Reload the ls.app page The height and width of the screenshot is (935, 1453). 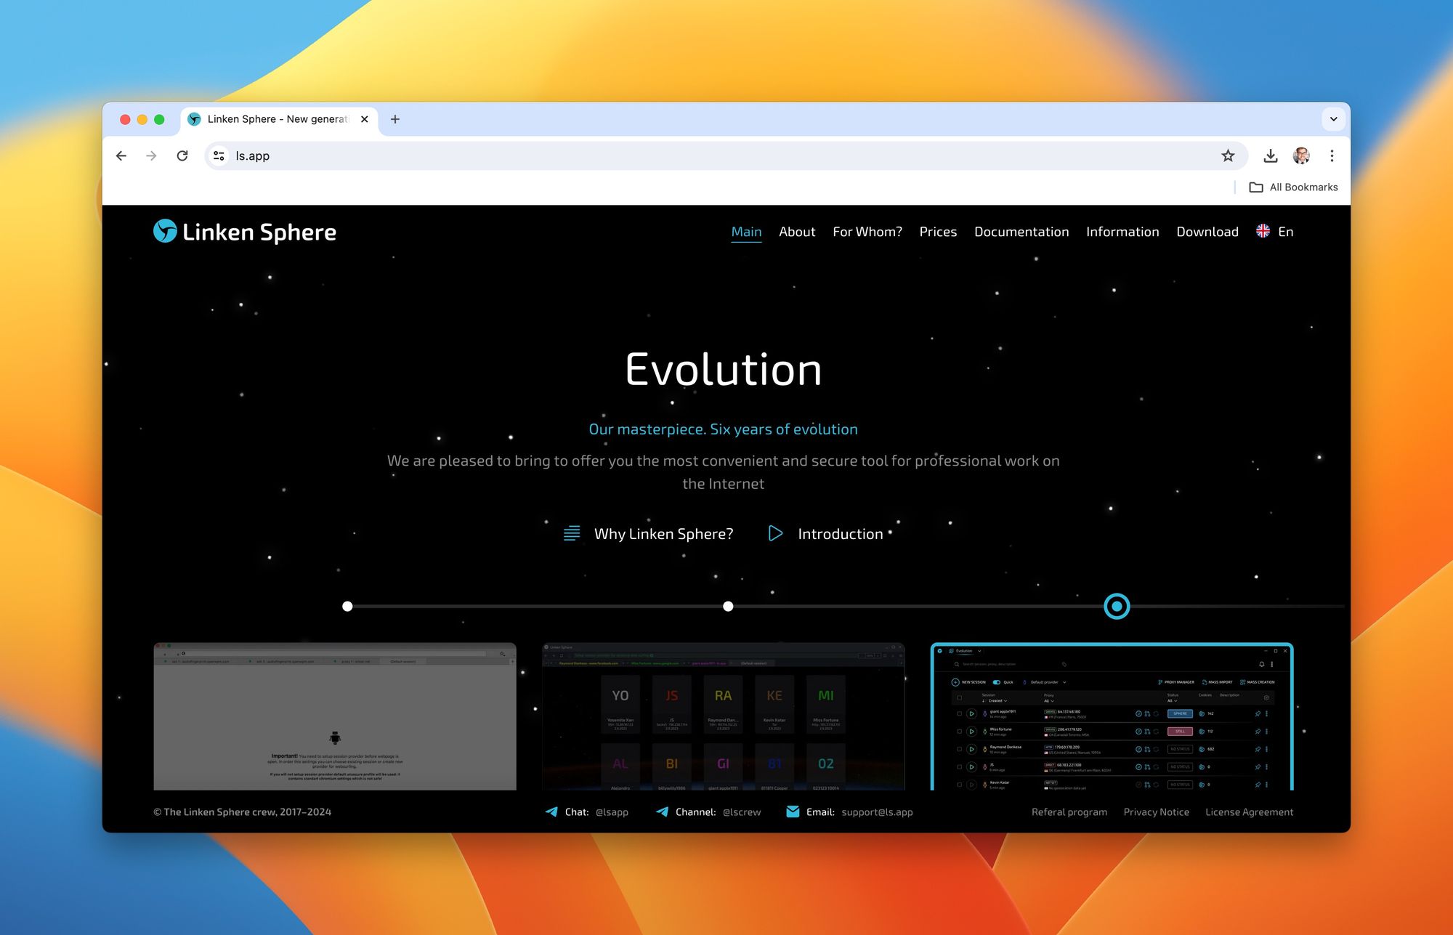tap(182, 155)
